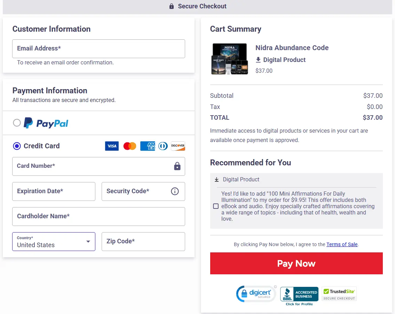Click the Expiration Date field
This screenshot has width=395, height=314.
54,191
